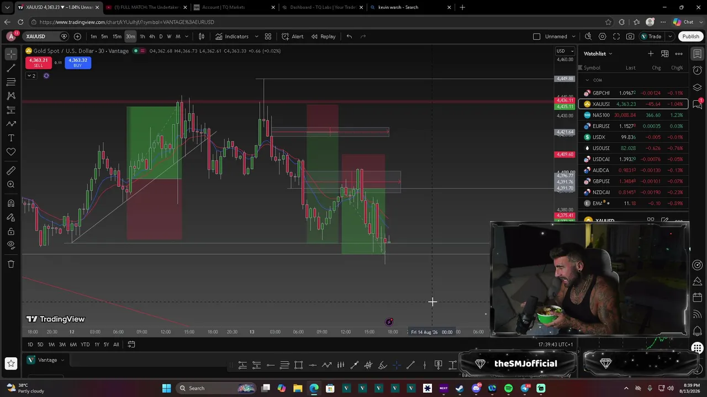This screenshot has width=707, height=397.
Task: Click the red SELL 4,363.21 button
Action: tap(39, 63)
